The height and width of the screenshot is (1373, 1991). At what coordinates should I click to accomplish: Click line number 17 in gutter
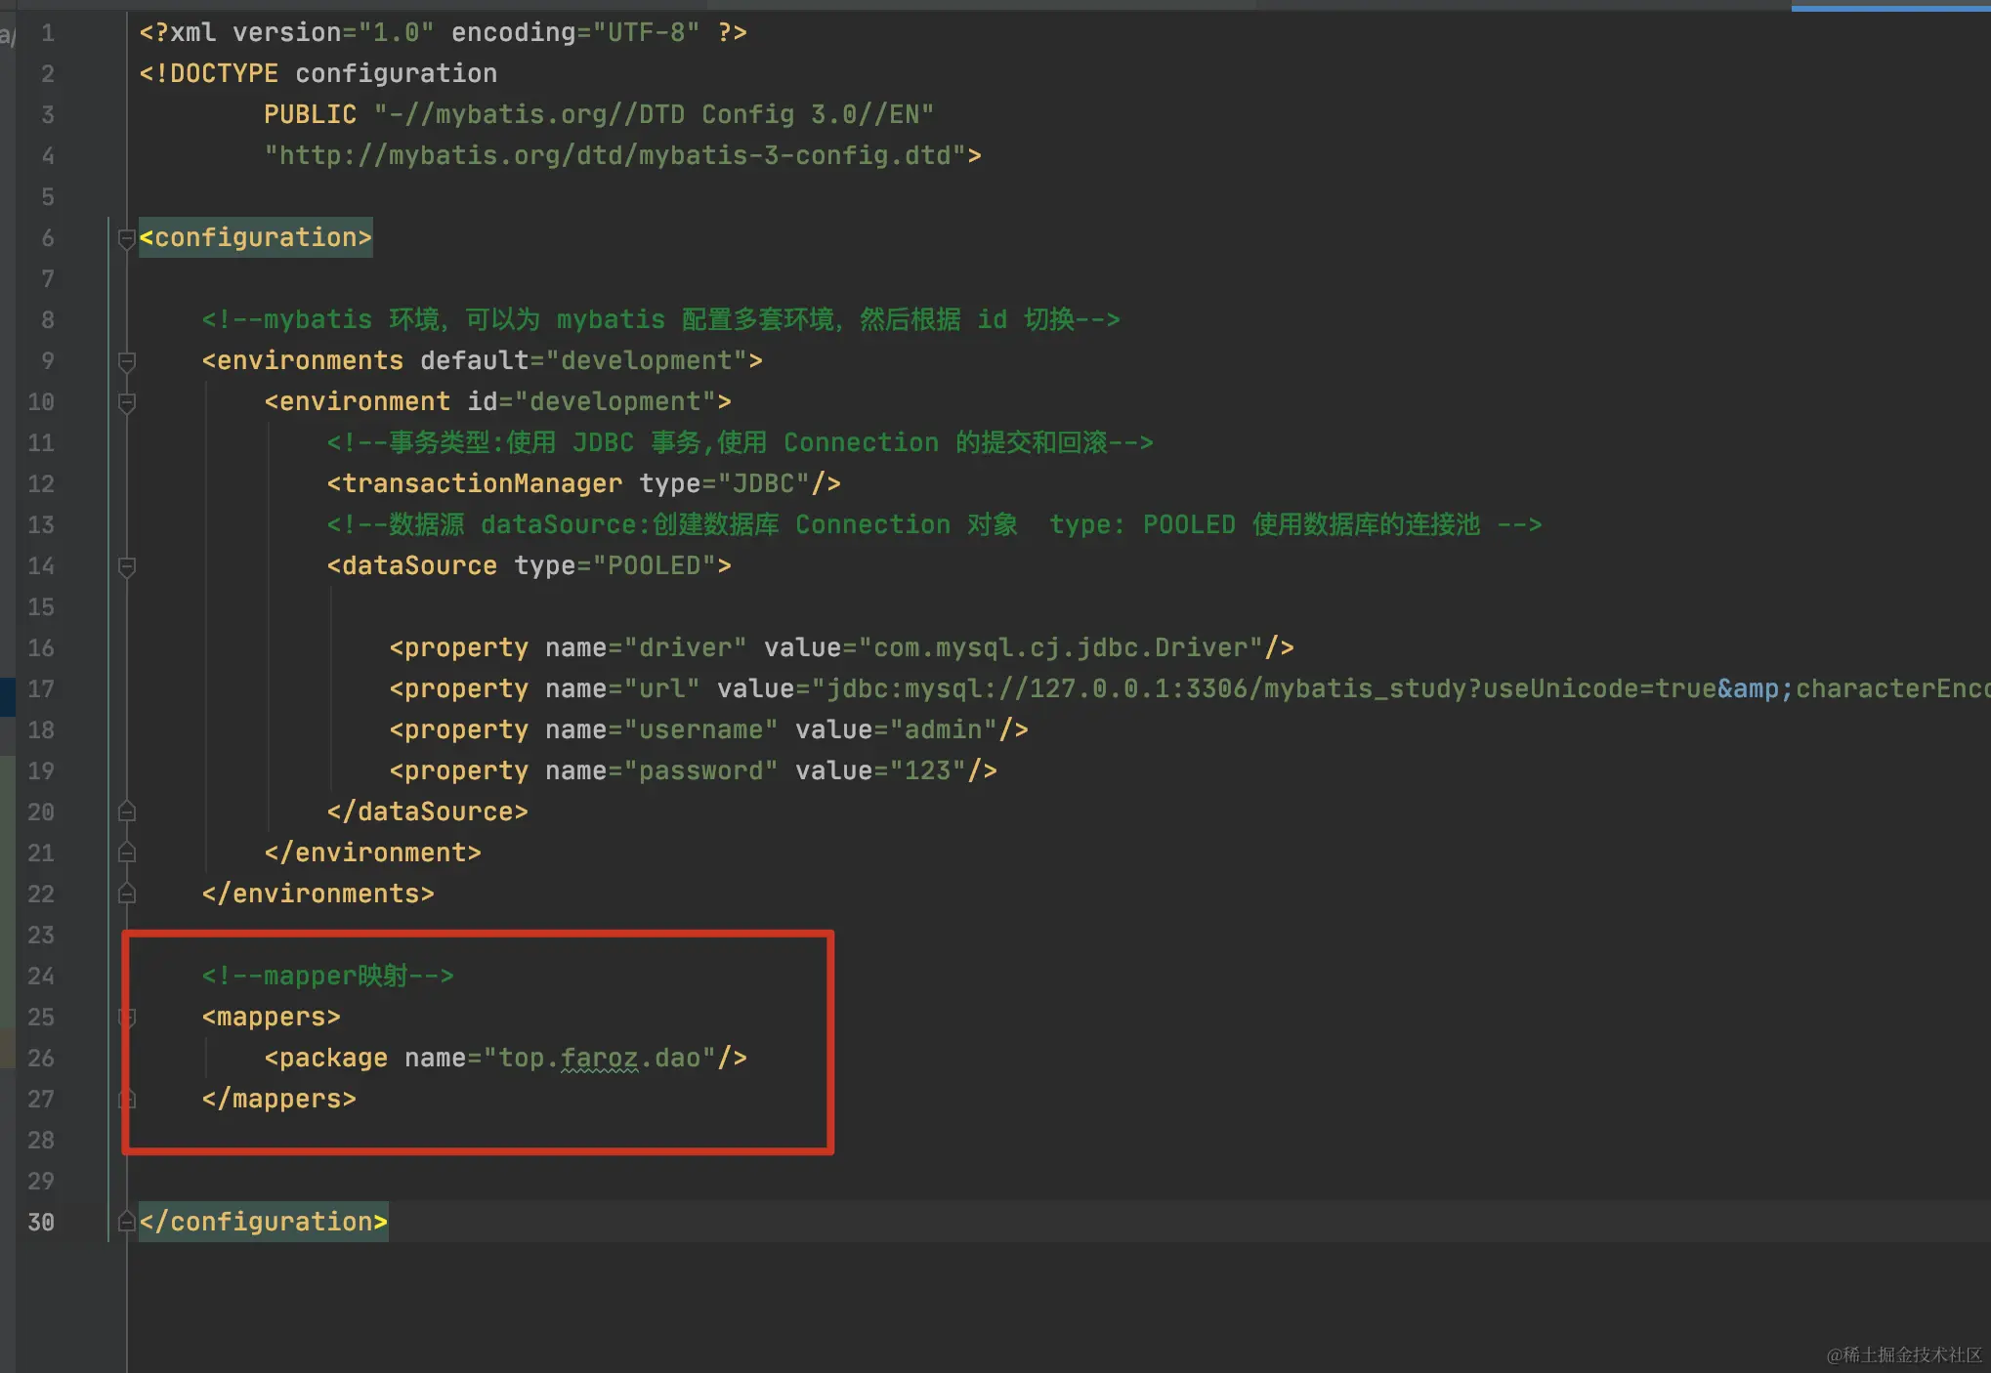tap(41, 689)
